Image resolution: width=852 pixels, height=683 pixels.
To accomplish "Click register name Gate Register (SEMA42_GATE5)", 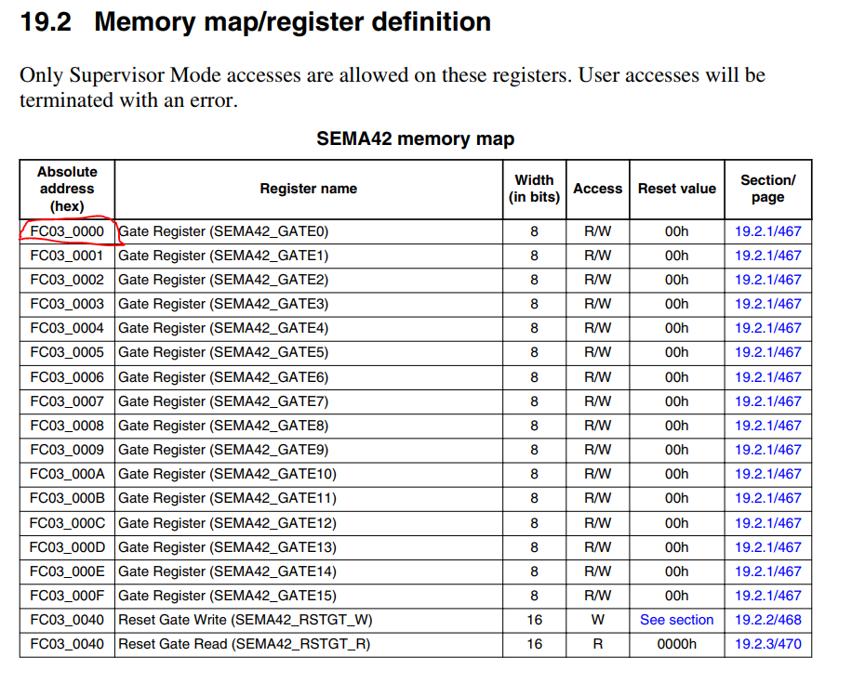I will pyautogui.click(x=223, y=352).
